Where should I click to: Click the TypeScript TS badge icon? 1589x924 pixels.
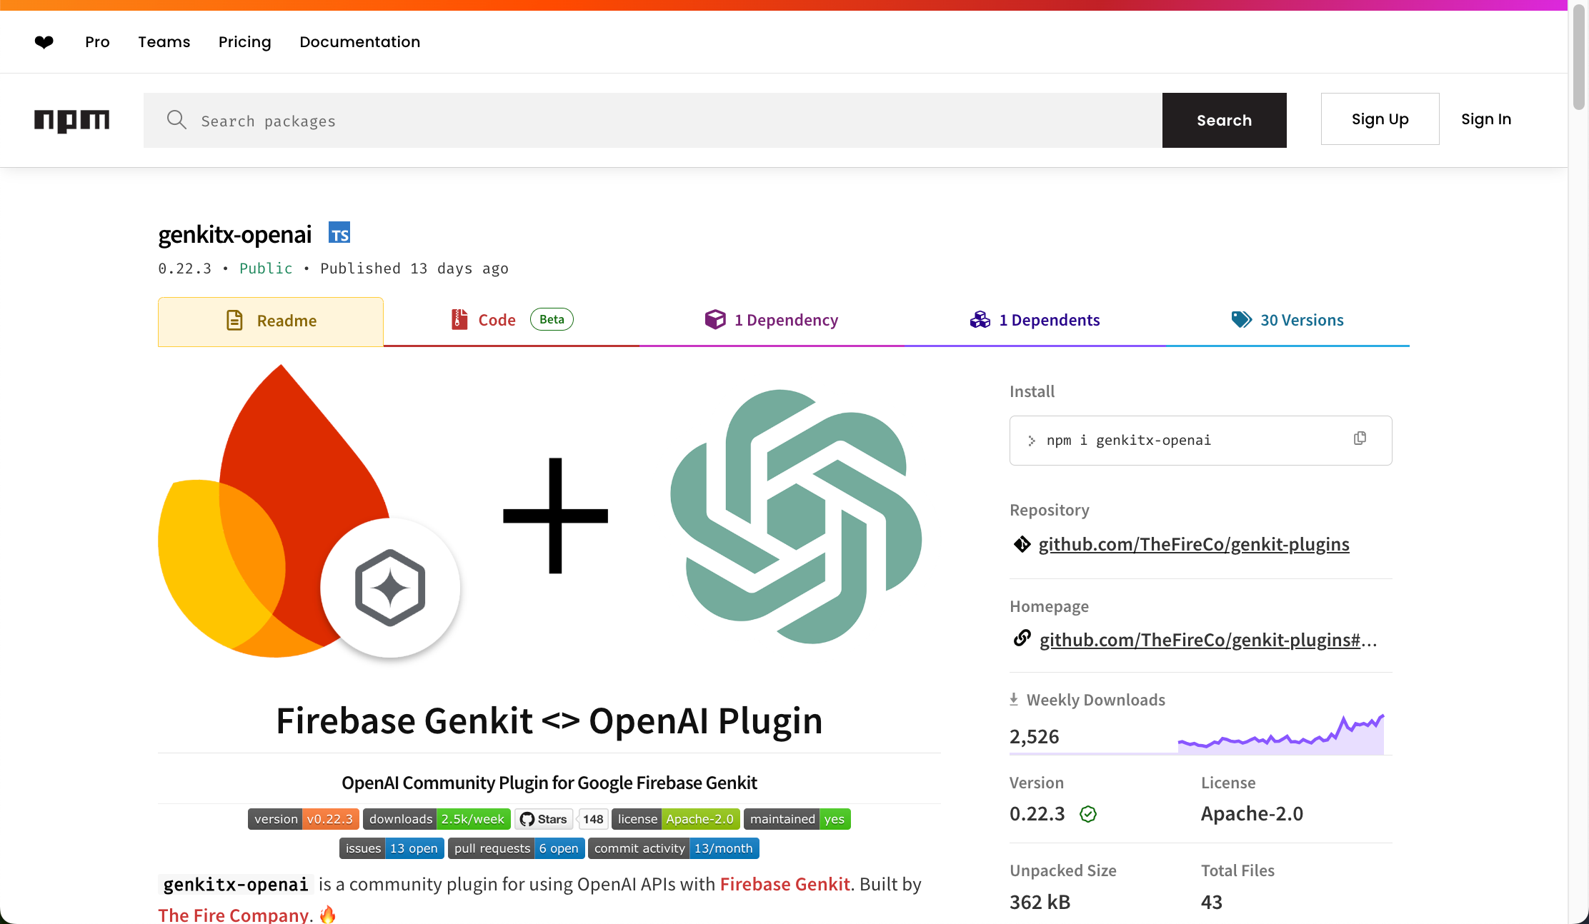pos(339,233)
